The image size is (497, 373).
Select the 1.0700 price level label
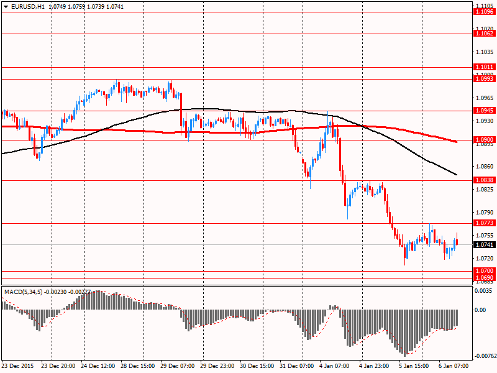click(x=484, y=271)
